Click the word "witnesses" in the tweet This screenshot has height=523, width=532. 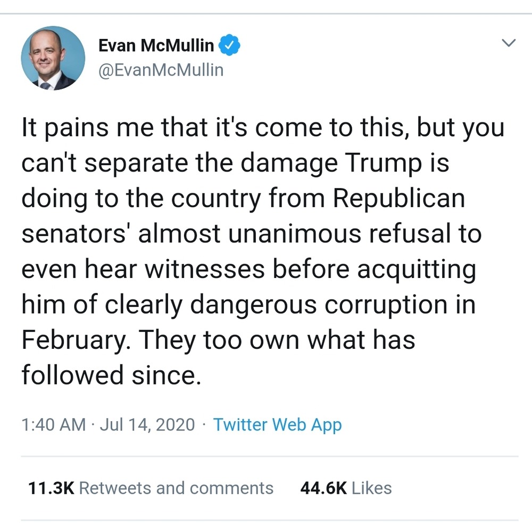tap(205, 269)
